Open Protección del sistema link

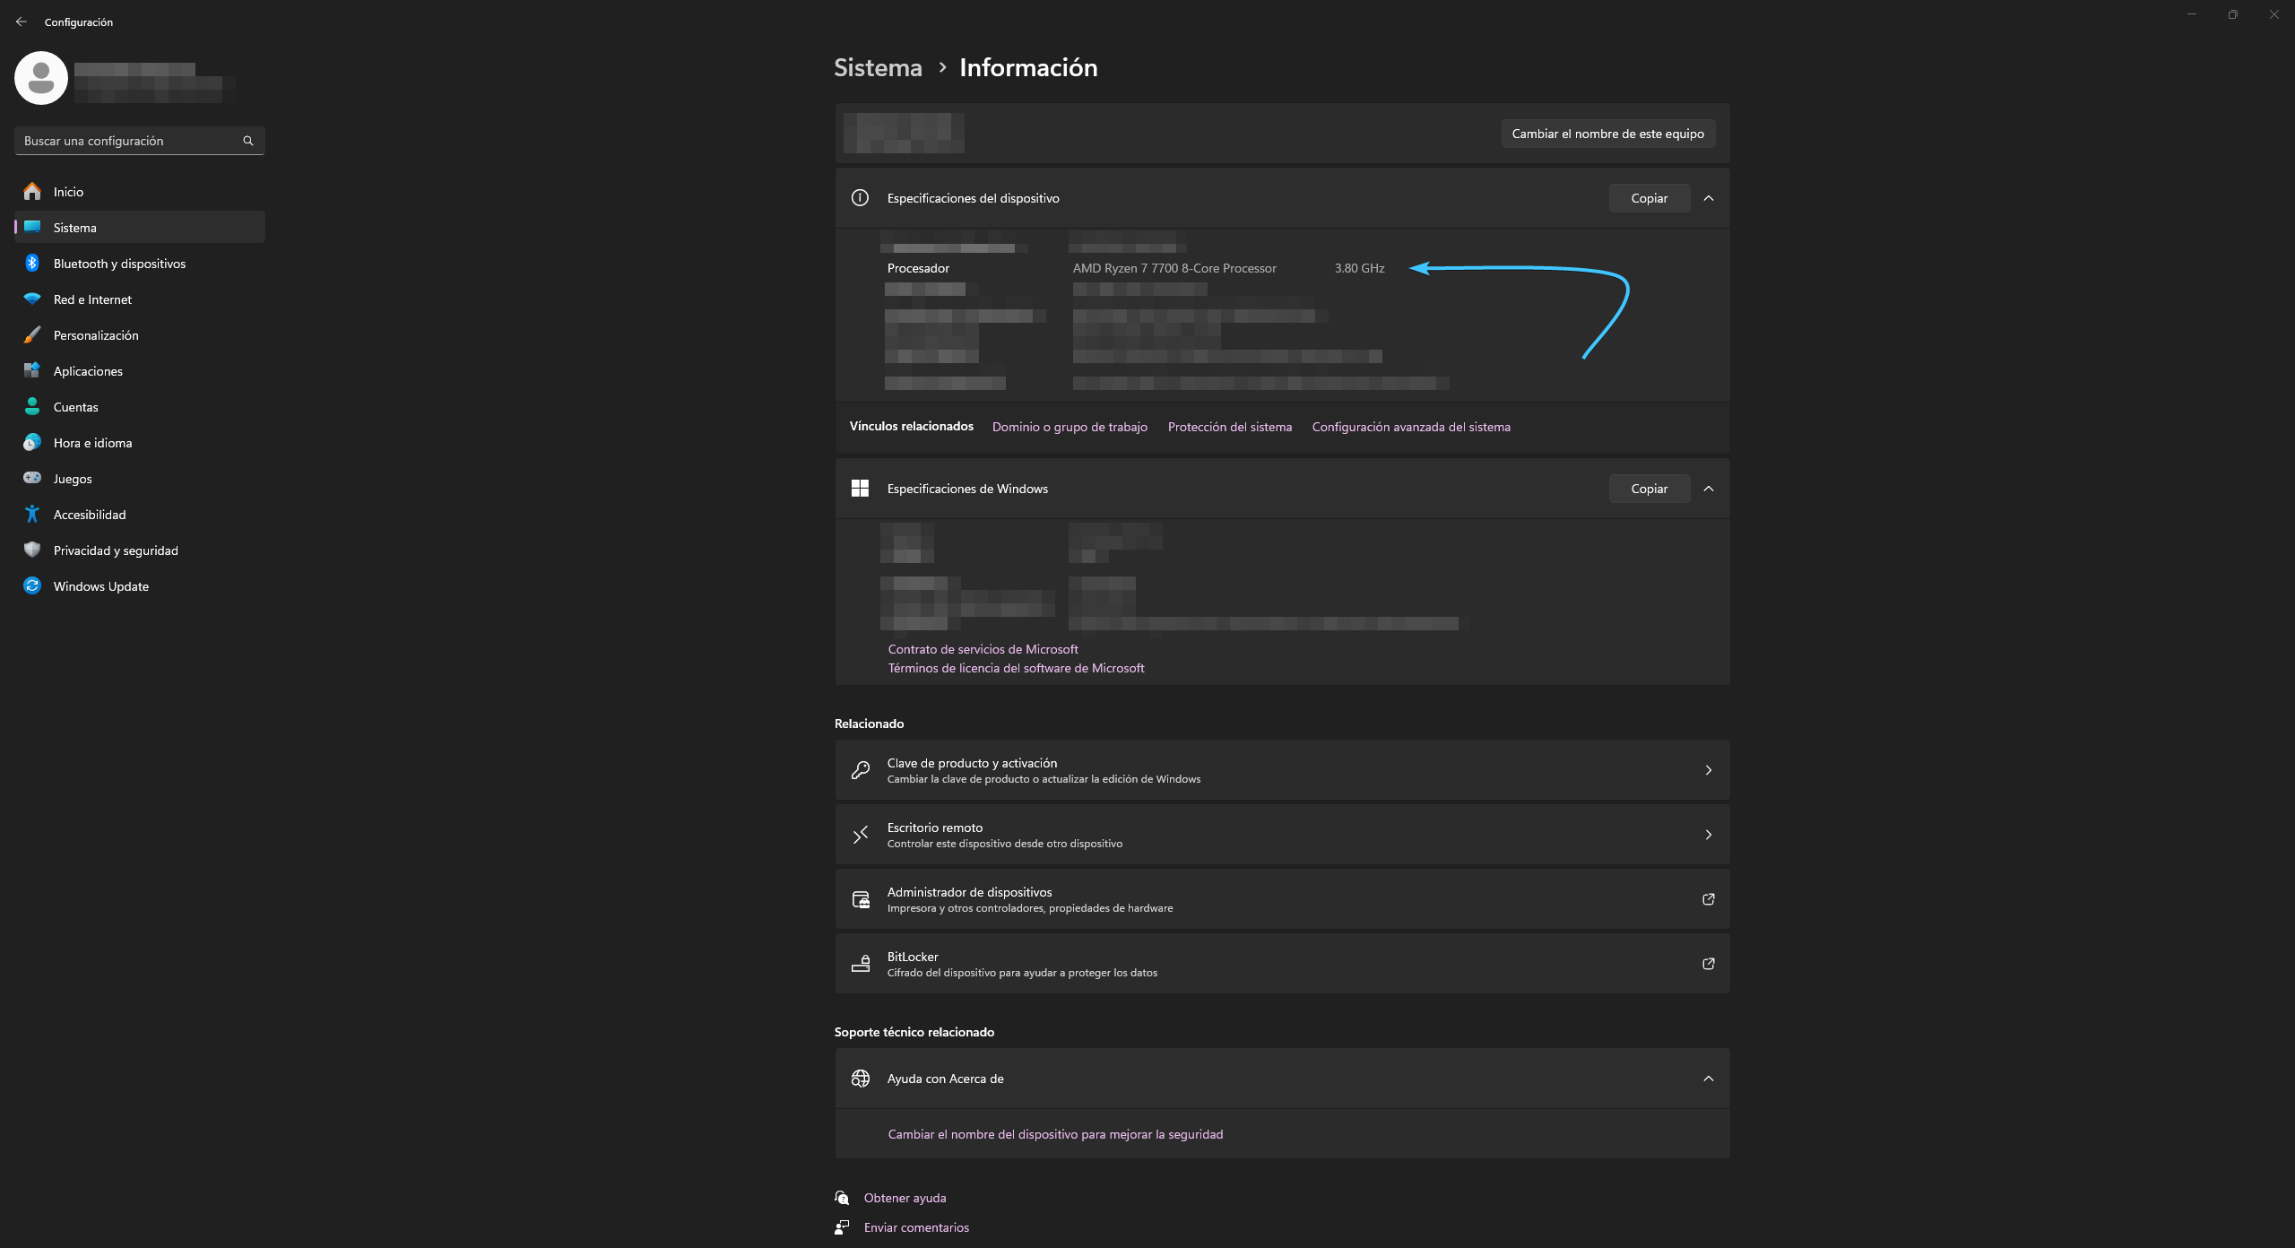[x=1229, y=427]
